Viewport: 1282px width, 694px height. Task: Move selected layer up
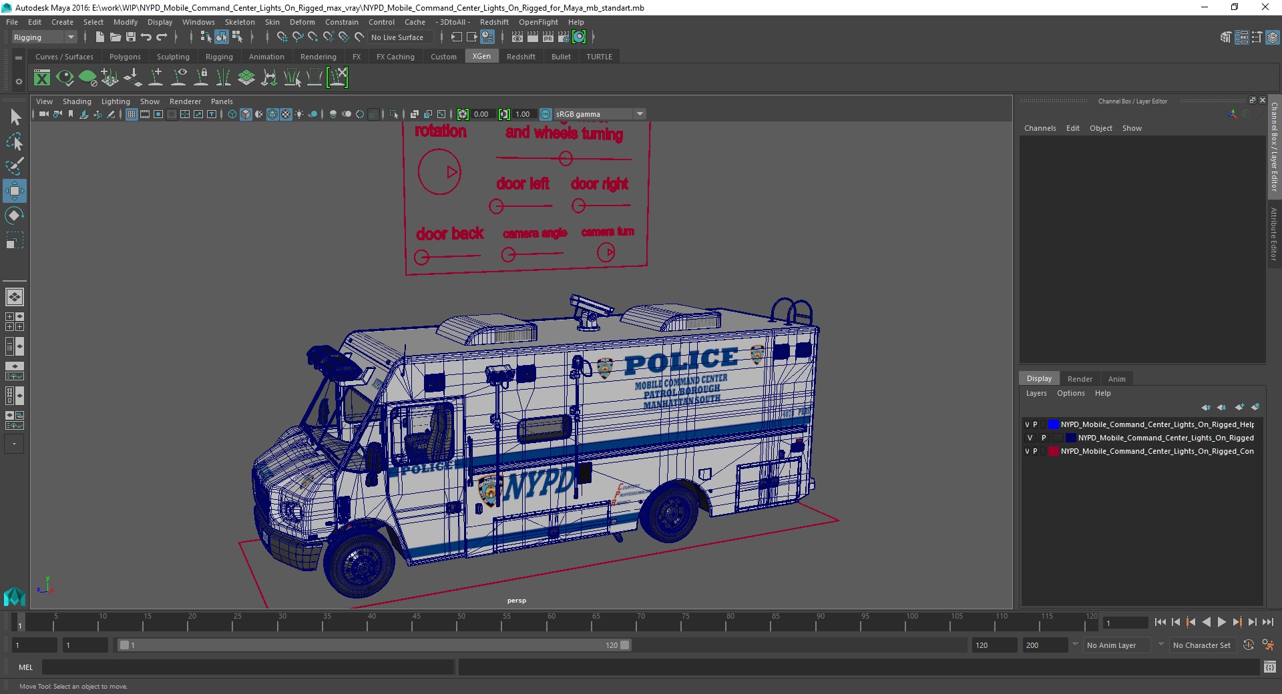(x=1206, y=407)
